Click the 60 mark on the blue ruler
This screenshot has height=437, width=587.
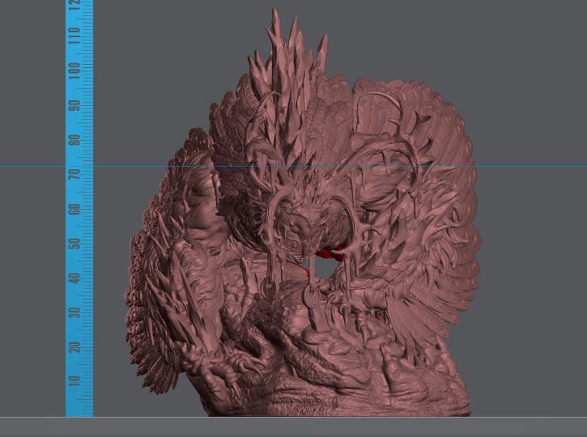coord(74,209)
